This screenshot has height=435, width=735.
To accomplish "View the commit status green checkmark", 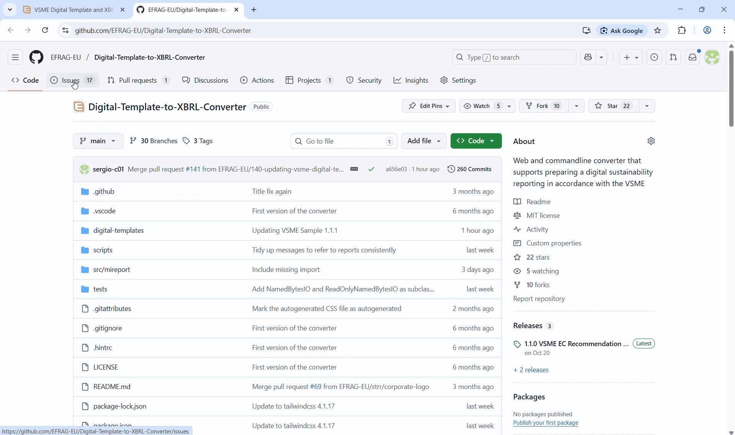I will 371,169.
